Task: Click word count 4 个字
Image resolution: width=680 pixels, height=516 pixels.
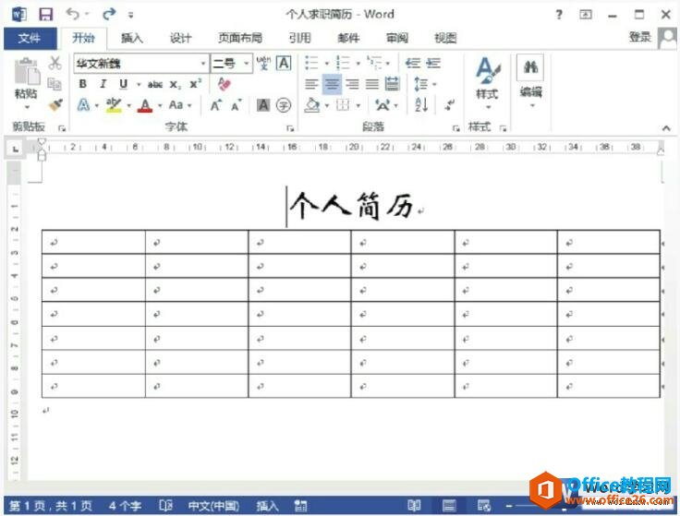Action: [125, 506]
